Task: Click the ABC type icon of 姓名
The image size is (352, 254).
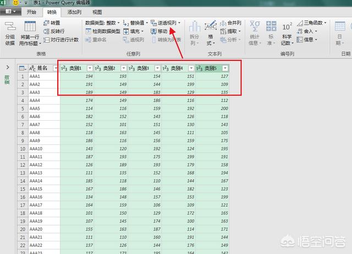Action: (32, 68)
